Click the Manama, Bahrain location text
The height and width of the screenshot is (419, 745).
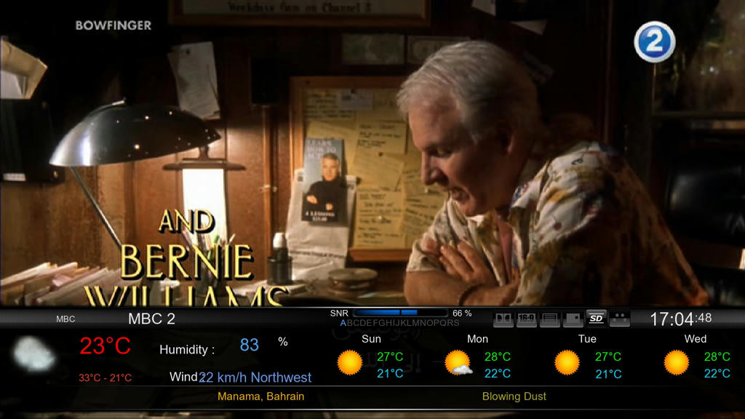pyautogui.click(x=261, y=396)
